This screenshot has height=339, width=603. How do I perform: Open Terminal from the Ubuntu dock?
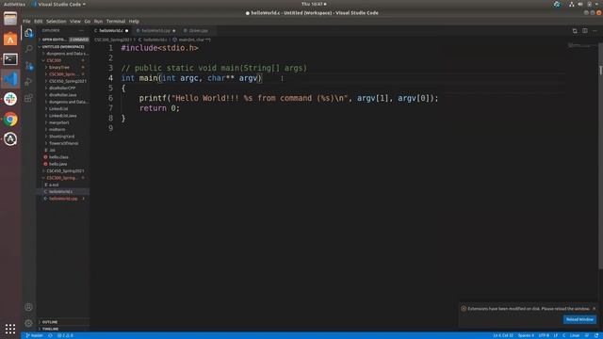click(10, 59)
